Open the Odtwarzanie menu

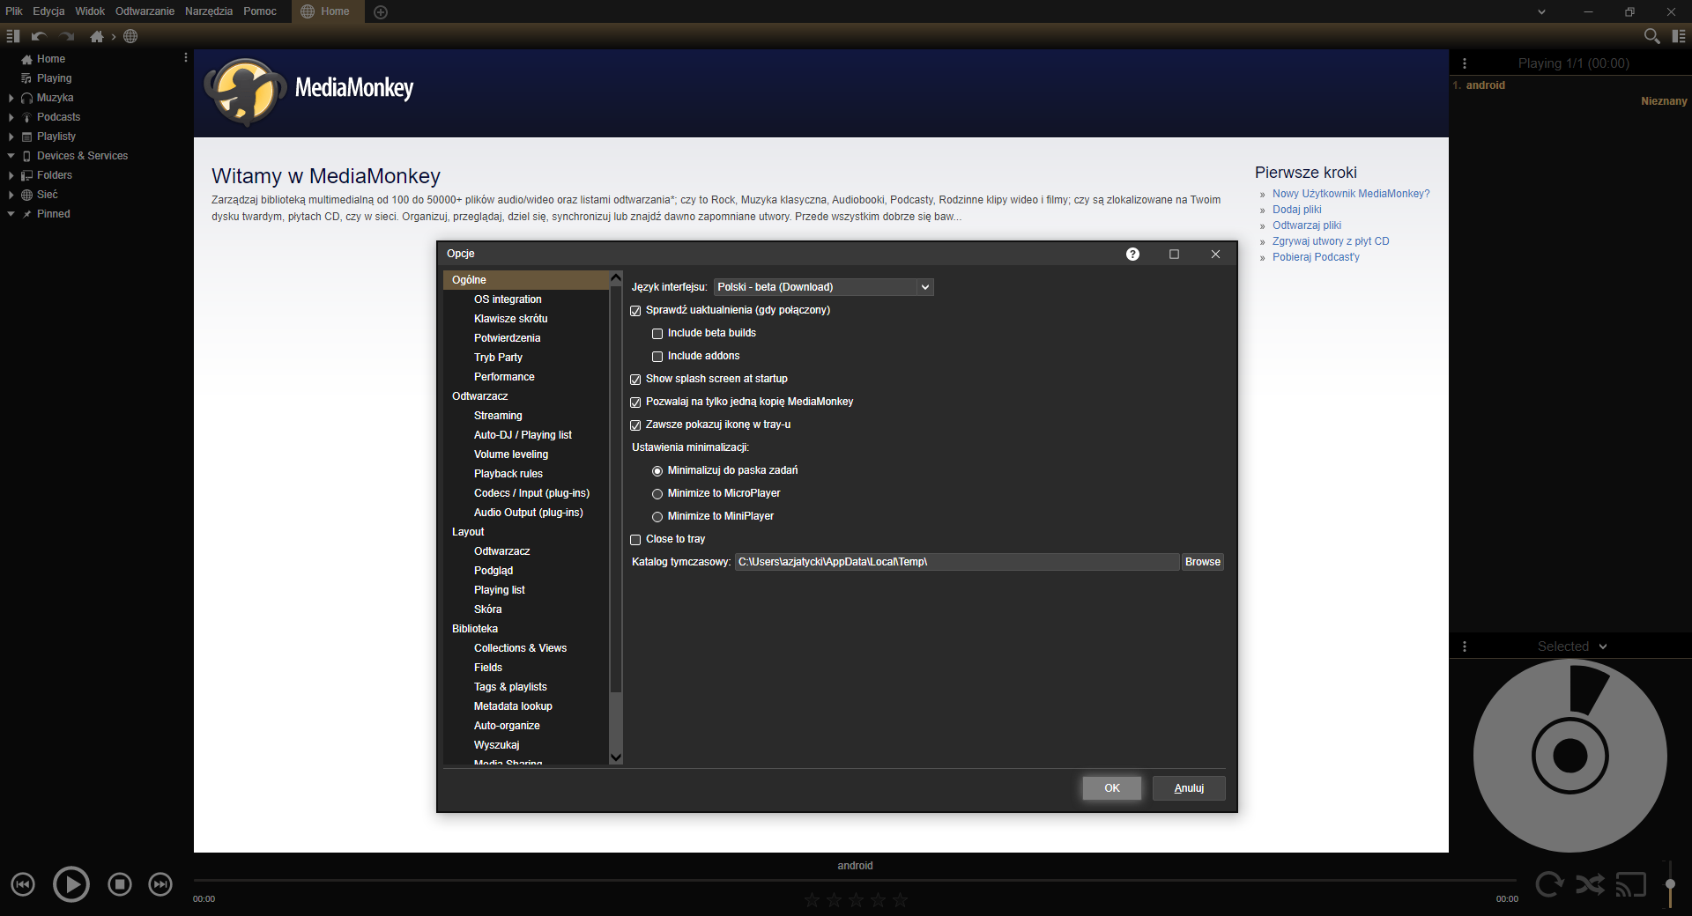145,11
